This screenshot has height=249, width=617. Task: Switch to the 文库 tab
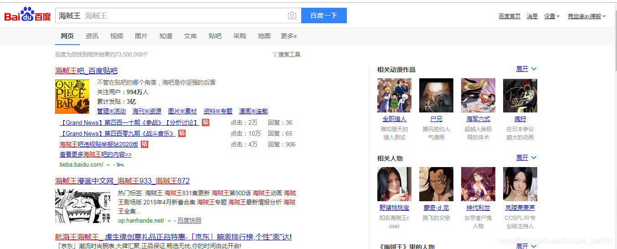190,36
